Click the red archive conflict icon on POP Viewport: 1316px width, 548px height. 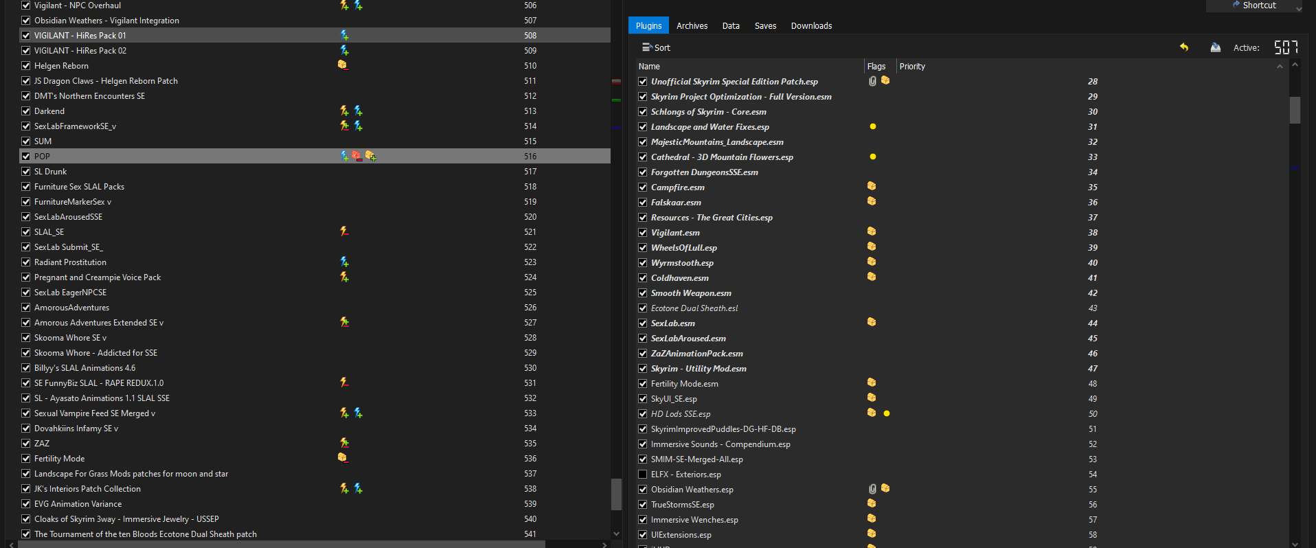[357, 156]
